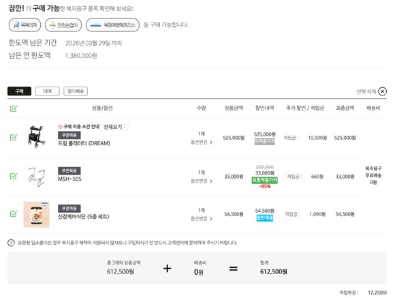
Task: Click the gray price label under 525,000원 discount
Action: coord(264,141)
